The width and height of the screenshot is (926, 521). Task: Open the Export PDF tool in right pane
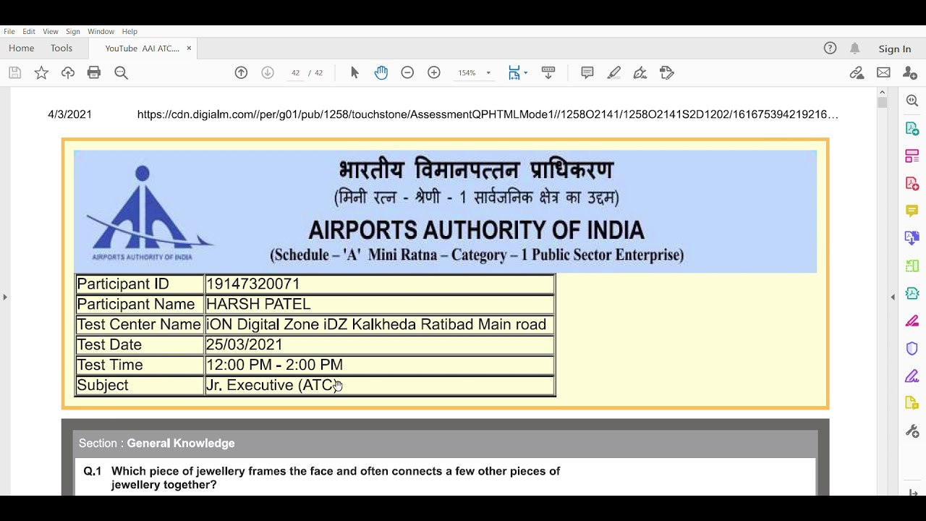click(x=912, y=129)
